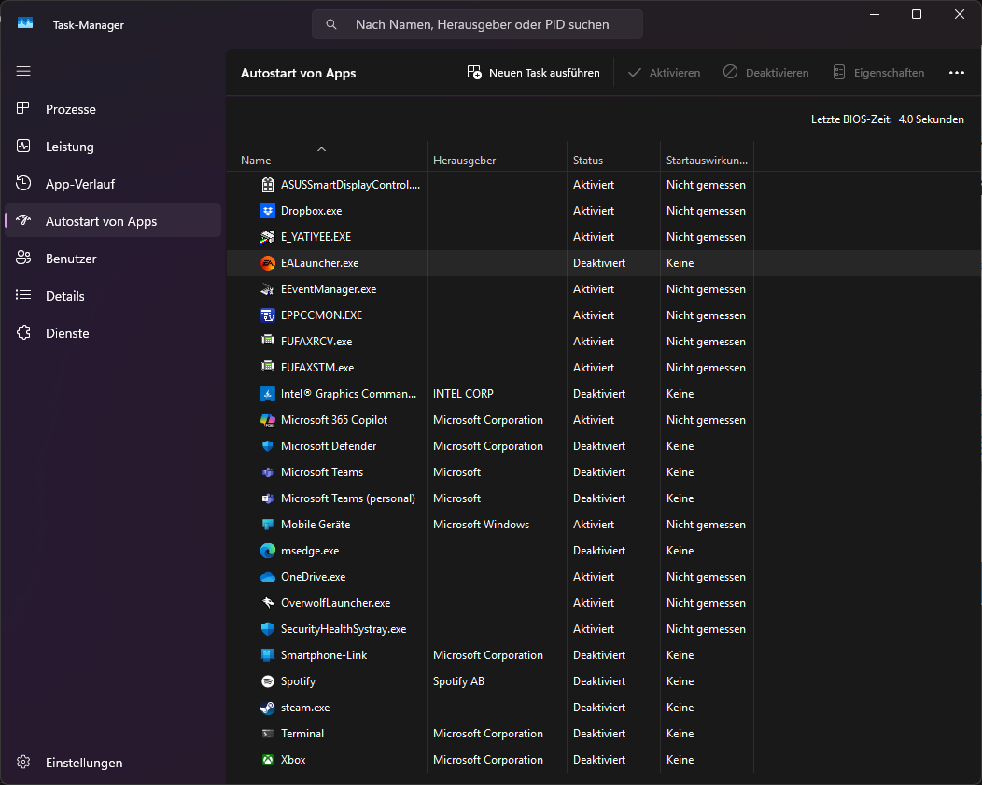982x785 pixels.
Task: Open the Leistung tab
Action: [113, 147]
